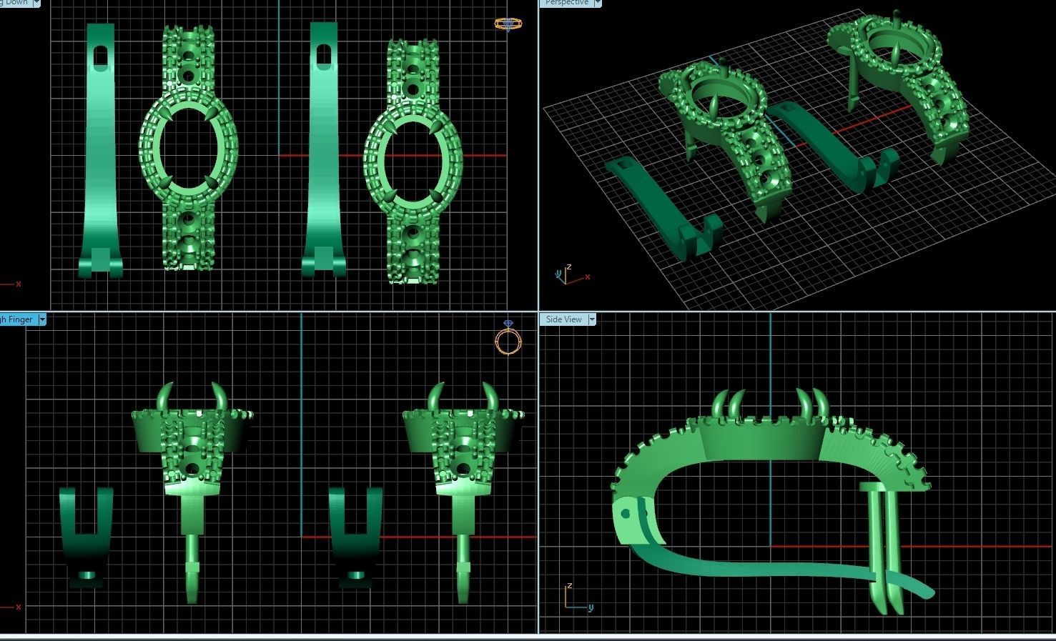Activate the Through Finger viewport title label
The width and height of the screenshot is (1056, 641).
(x=17, y=319)
